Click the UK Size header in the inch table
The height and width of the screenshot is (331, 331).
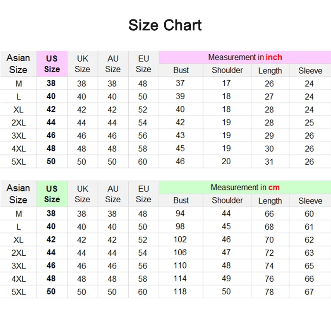pyautogui.click(x=82, y=64)
